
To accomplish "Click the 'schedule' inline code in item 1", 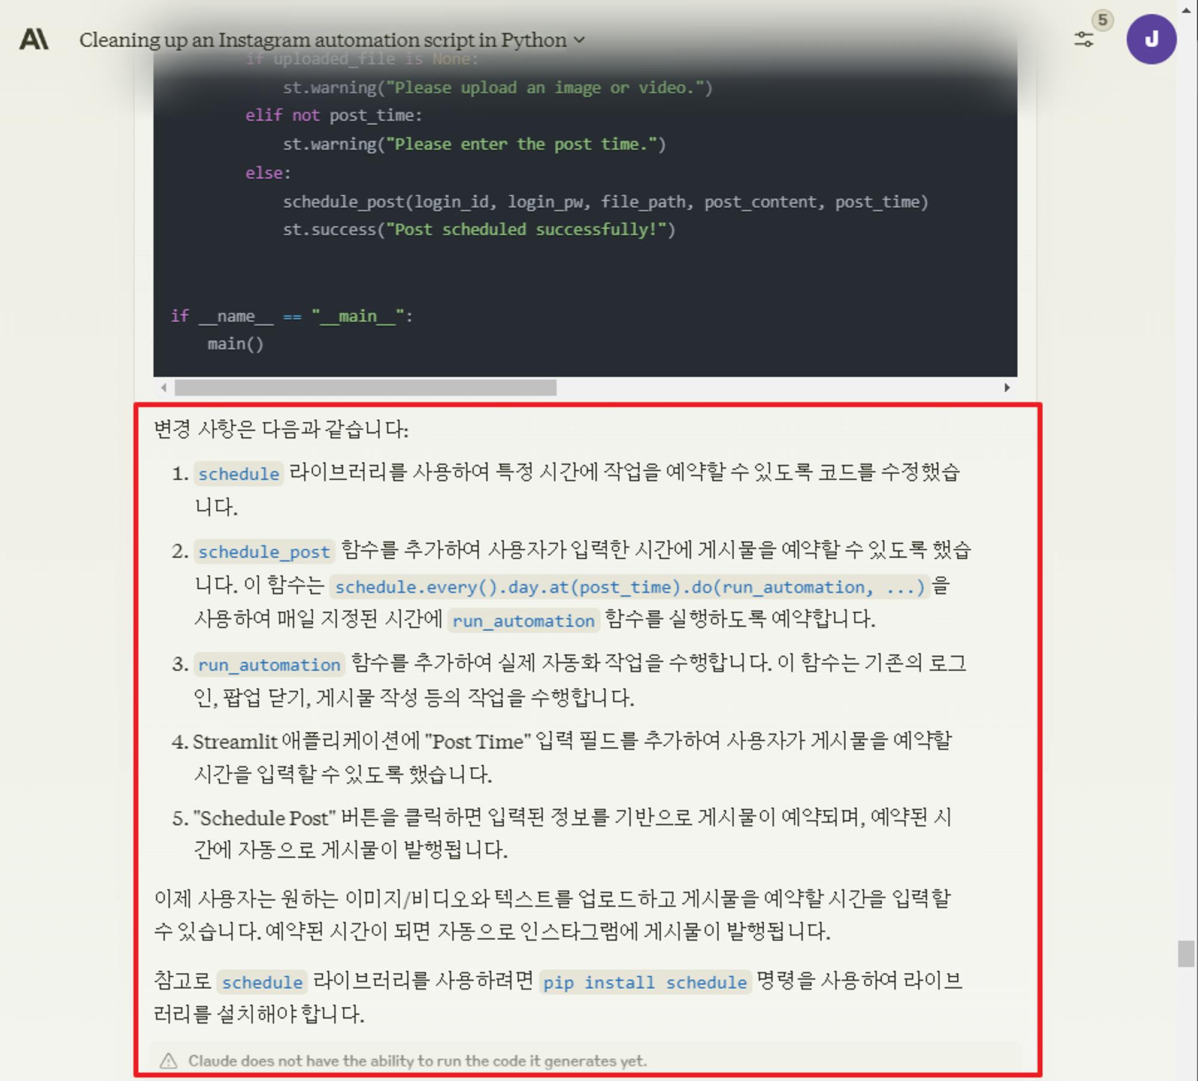I will (238, 474).
